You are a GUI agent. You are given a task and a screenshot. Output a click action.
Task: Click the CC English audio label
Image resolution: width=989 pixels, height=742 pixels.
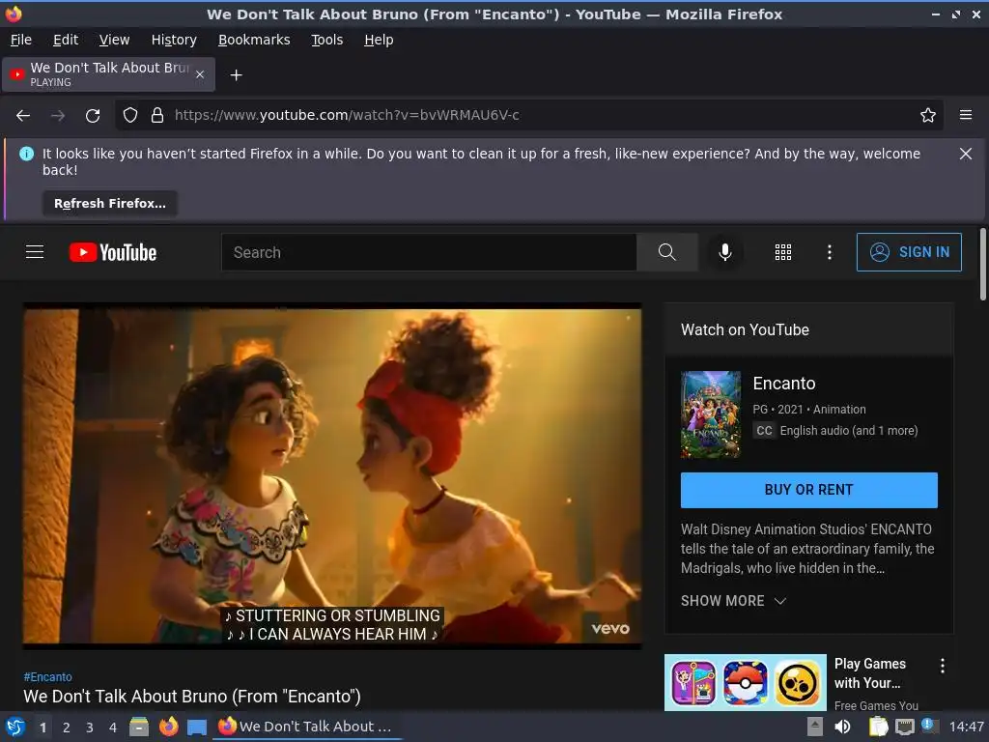click(835, 431)
